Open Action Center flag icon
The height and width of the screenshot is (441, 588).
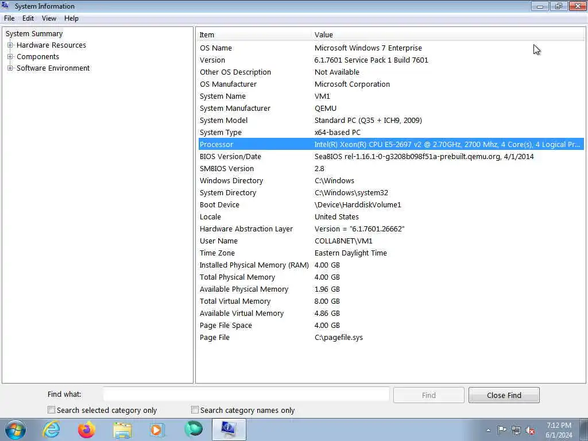(502, 430)
